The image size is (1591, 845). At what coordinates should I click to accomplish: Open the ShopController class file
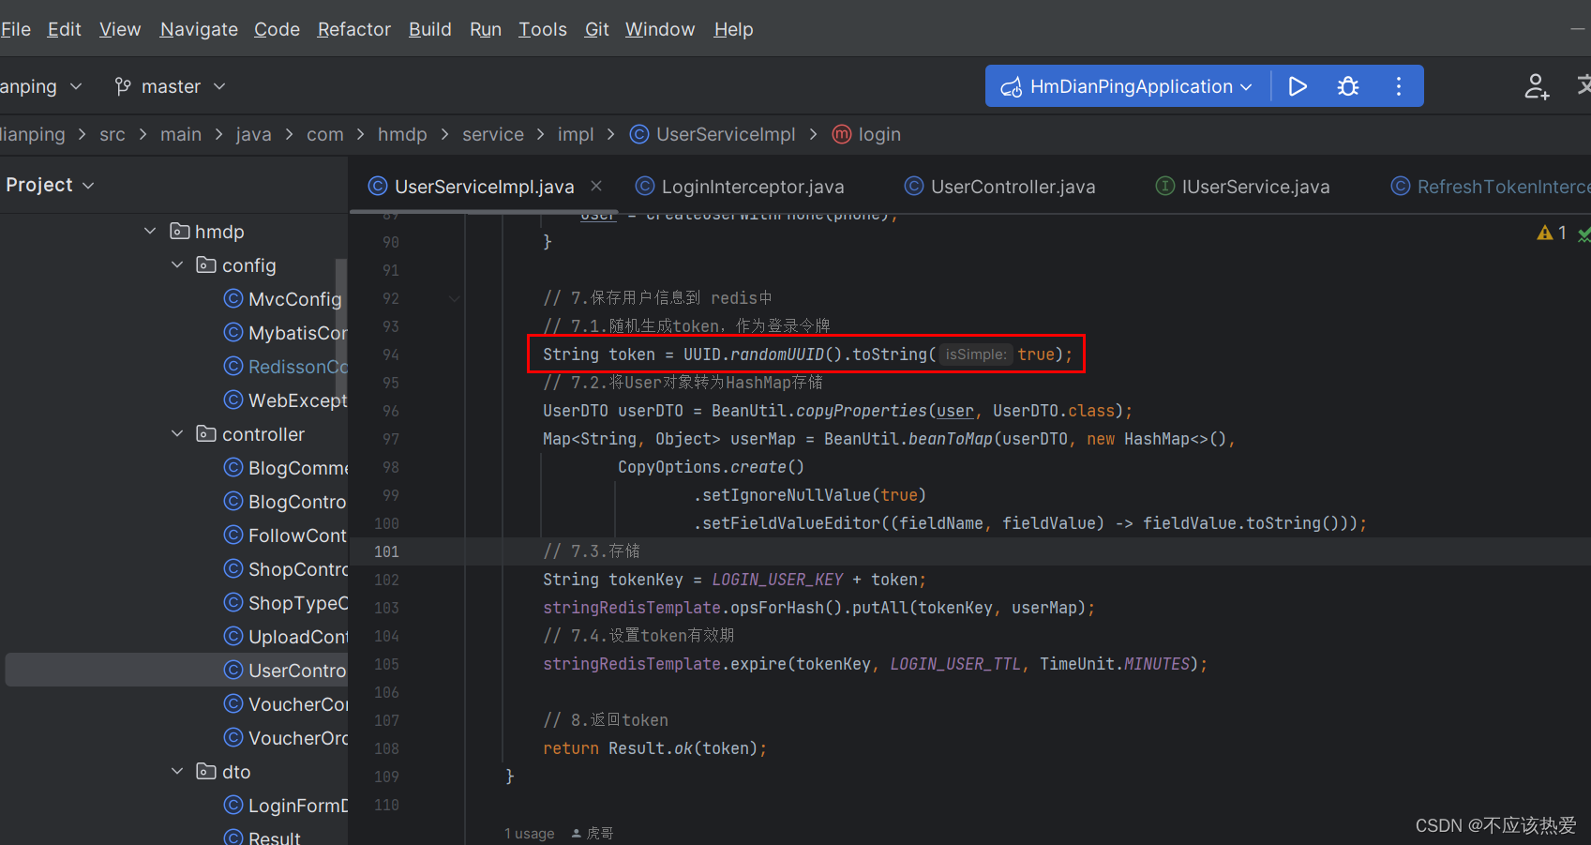coord(286,569)
